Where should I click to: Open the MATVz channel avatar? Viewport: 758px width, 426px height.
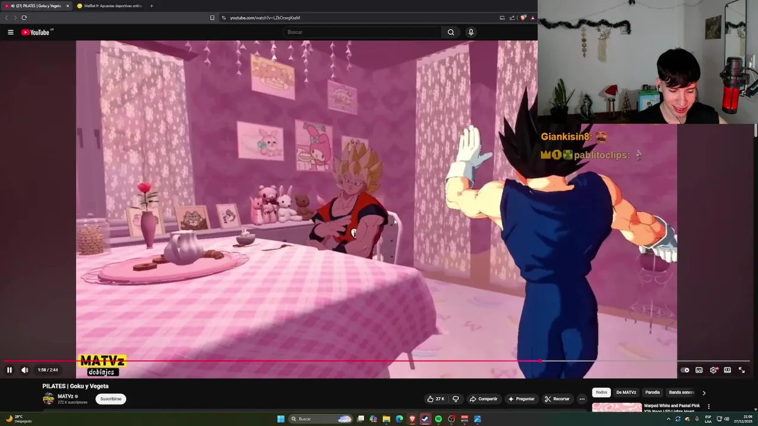[x=48, y=399]
